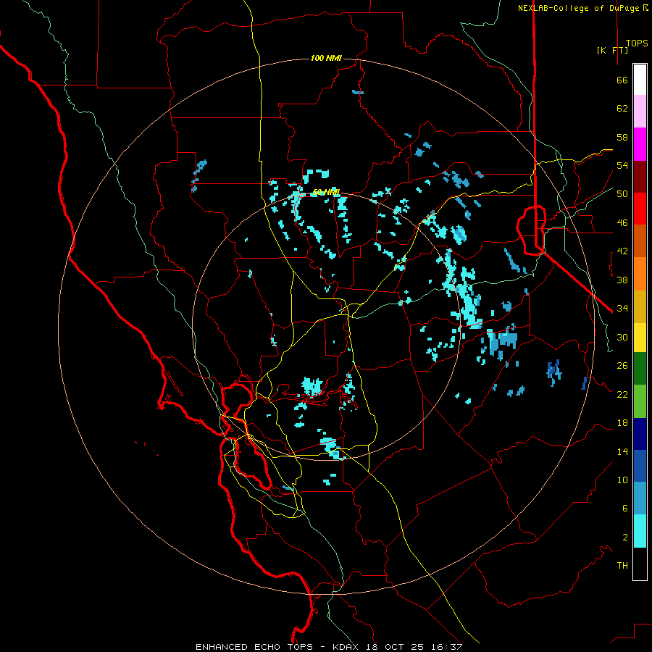Click the legend value 46
This screenshot has height=652, width=652.
tap(622, 223)
